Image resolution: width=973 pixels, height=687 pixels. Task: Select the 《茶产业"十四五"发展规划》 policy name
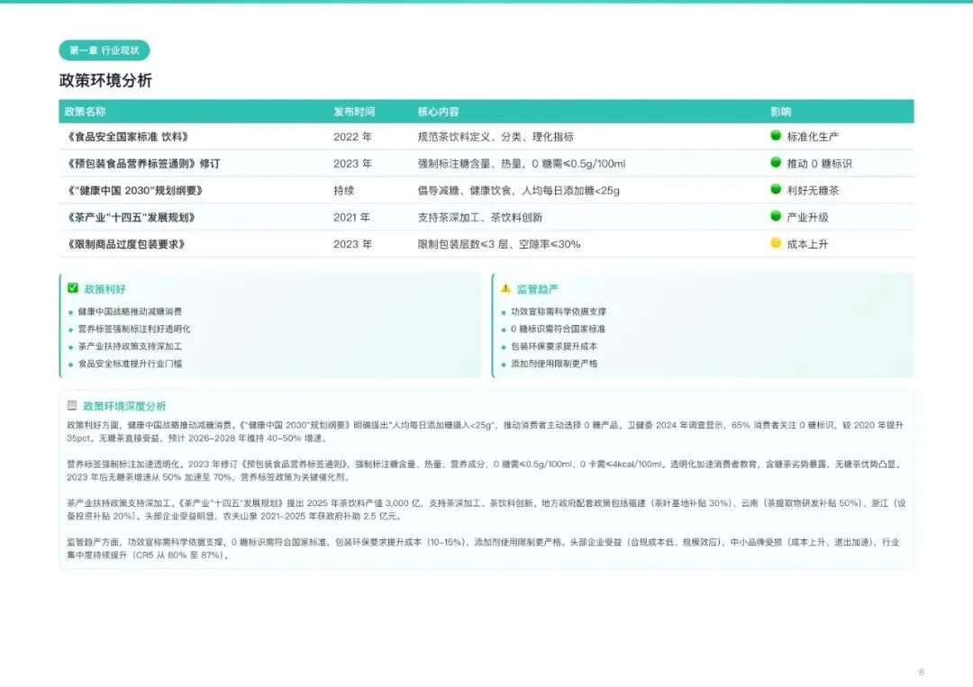click(131, 218)
